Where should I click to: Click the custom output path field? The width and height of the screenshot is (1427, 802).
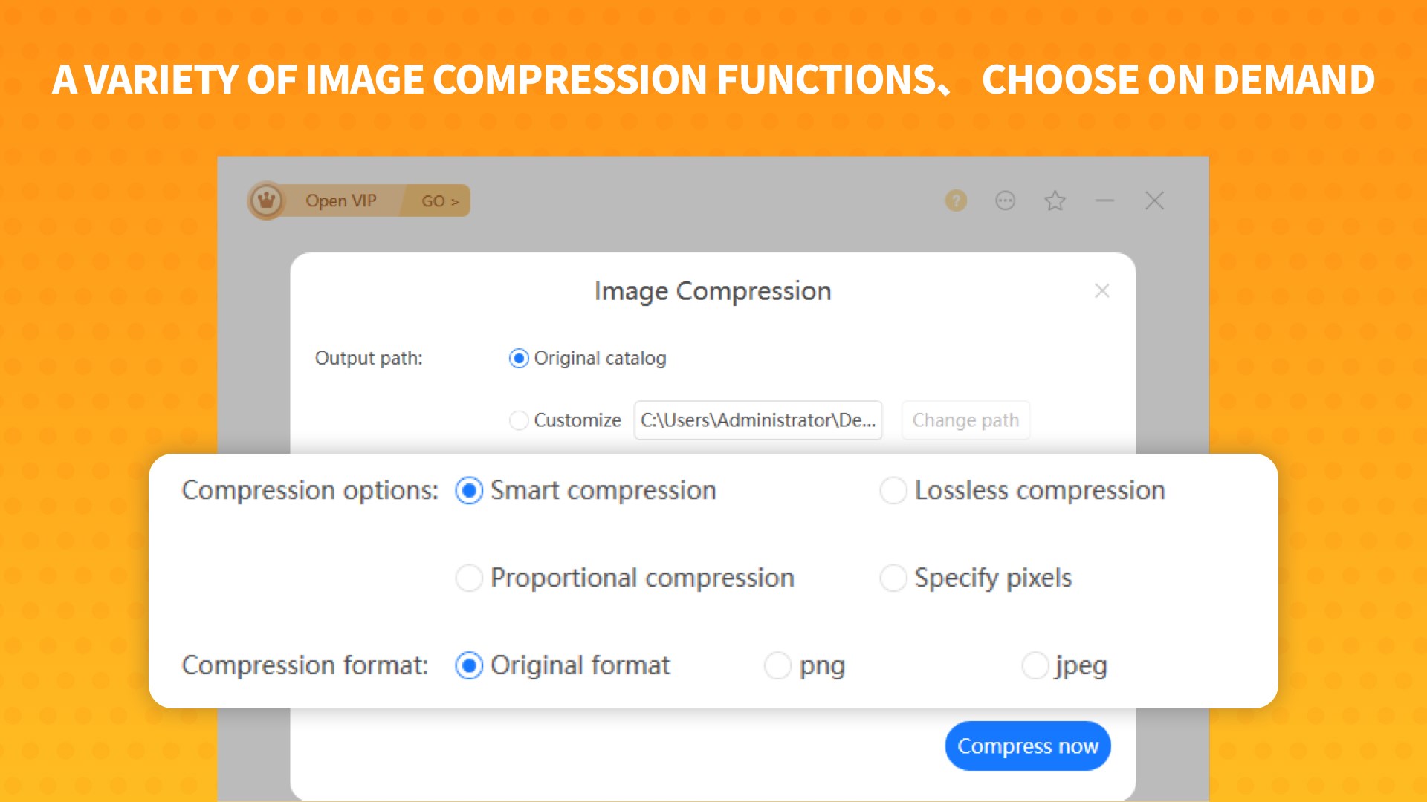[757, 420]
